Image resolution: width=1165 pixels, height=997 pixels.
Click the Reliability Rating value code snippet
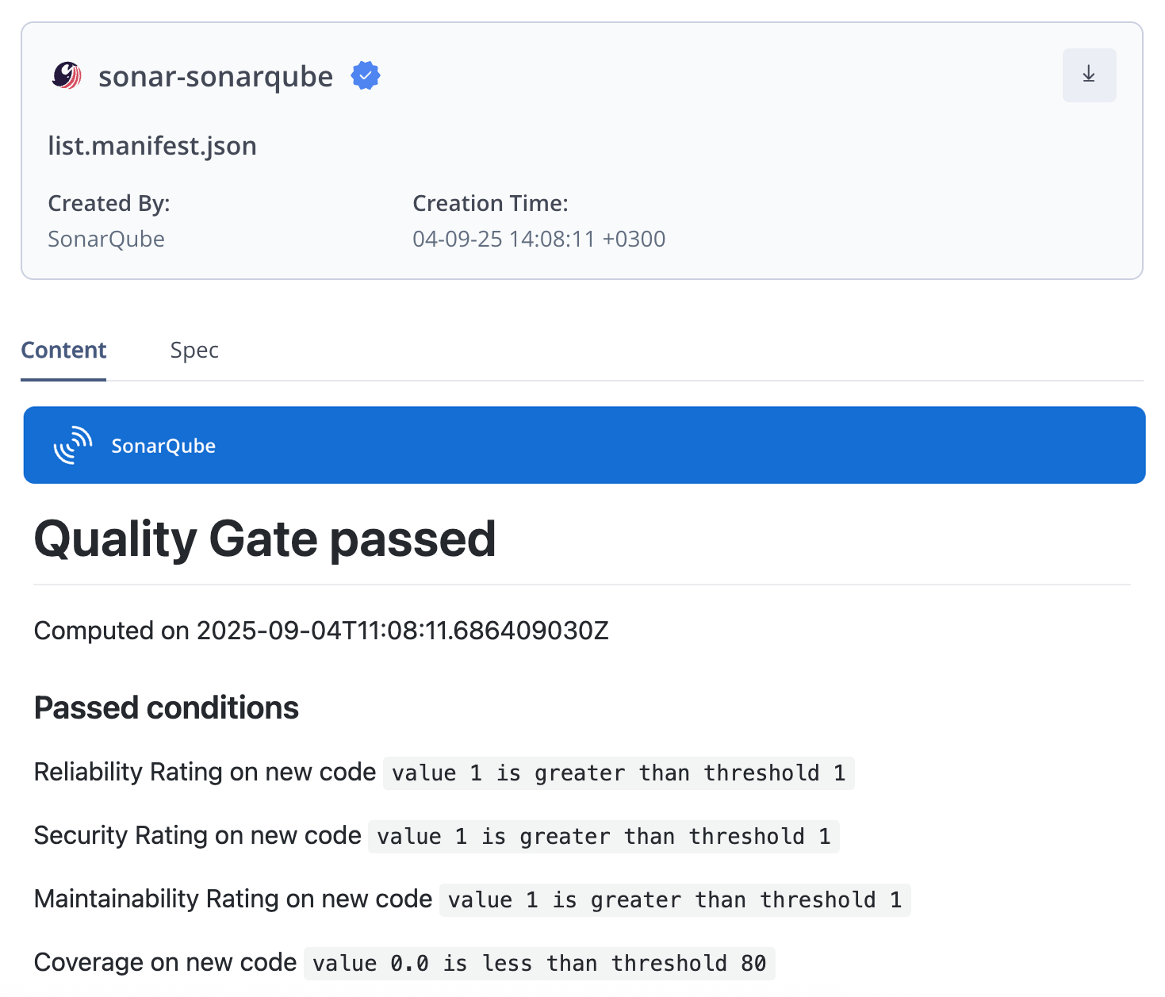(x=619, y=773)
